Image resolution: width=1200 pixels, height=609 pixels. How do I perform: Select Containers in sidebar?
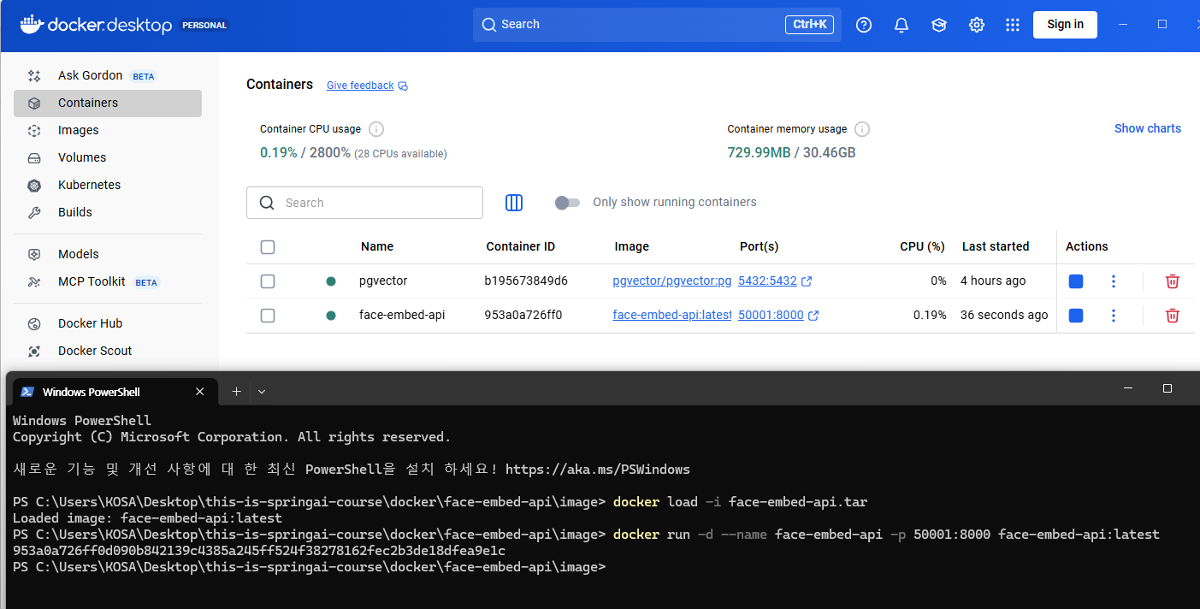(x=108, y=103)
